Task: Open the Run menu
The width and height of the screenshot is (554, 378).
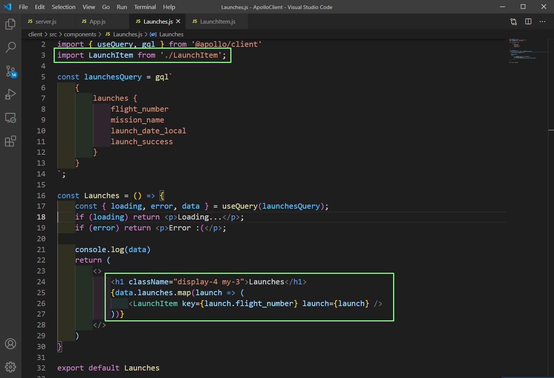Action: coord(122,7)
